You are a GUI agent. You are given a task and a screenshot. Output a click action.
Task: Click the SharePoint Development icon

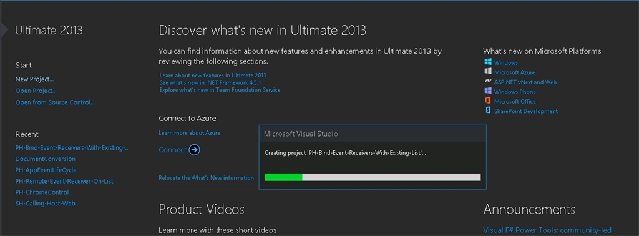click(488, 111)
